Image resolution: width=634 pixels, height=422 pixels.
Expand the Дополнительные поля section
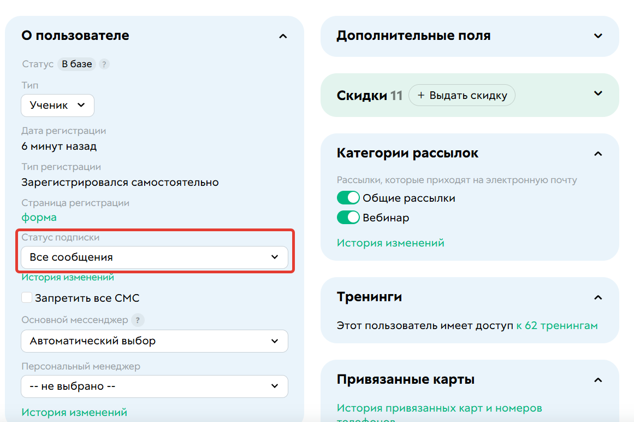[598, 36]
